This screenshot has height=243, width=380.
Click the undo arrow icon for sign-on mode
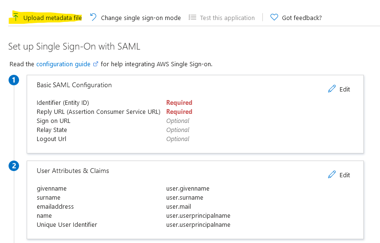(93, 17)
